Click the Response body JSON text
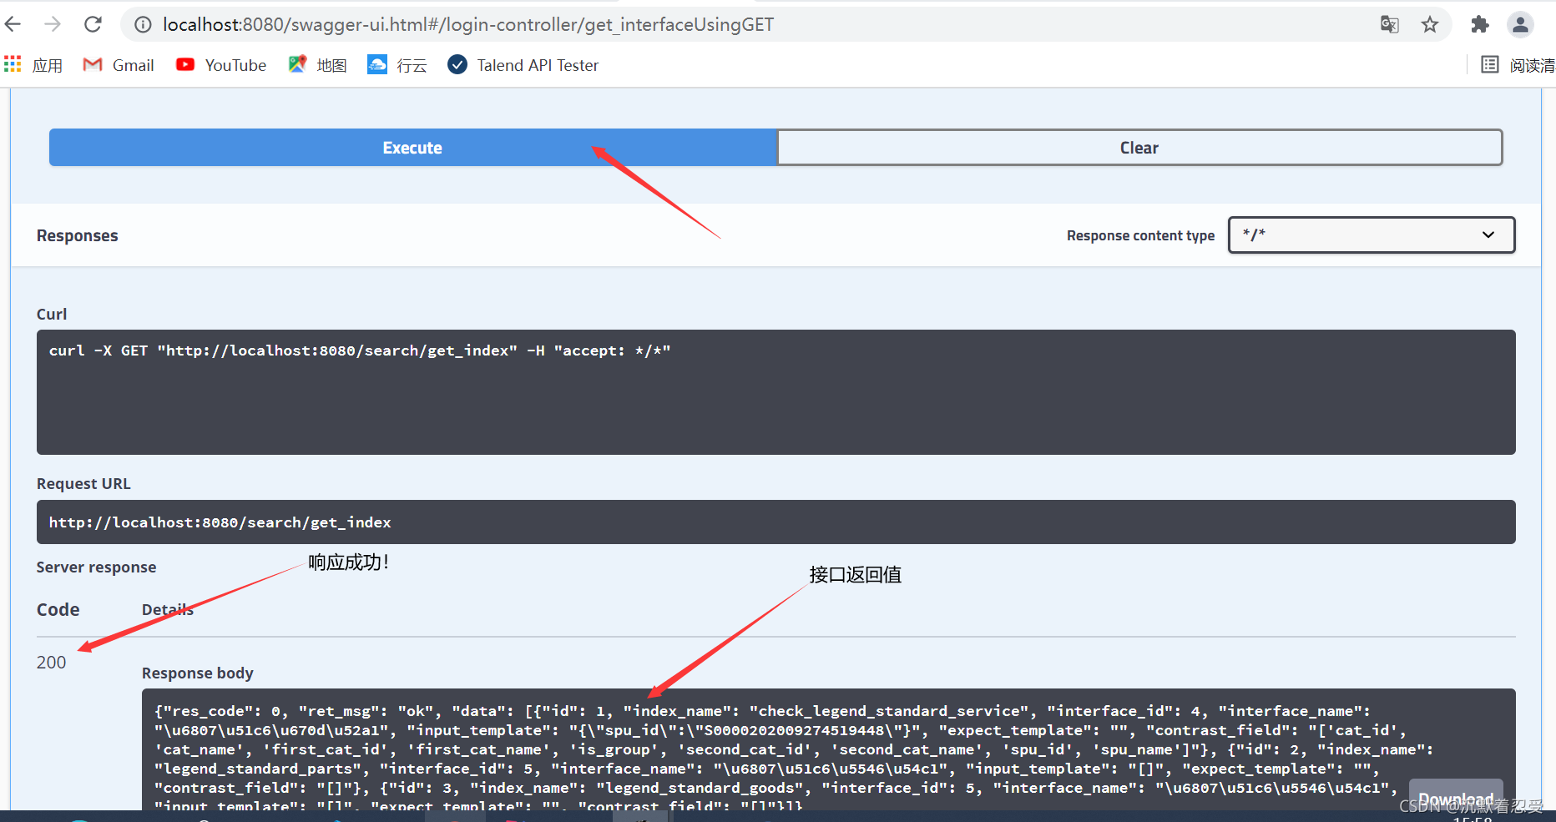The height and width of the screenshot is (822, 1556). tap(793, 758)
